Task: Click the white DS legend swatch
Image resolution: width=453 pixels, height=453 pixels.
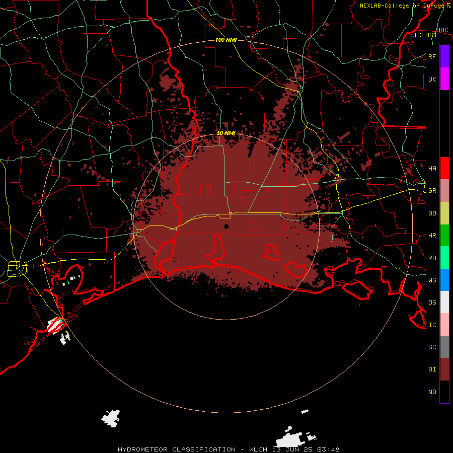Action: click(x=444, y=302)
